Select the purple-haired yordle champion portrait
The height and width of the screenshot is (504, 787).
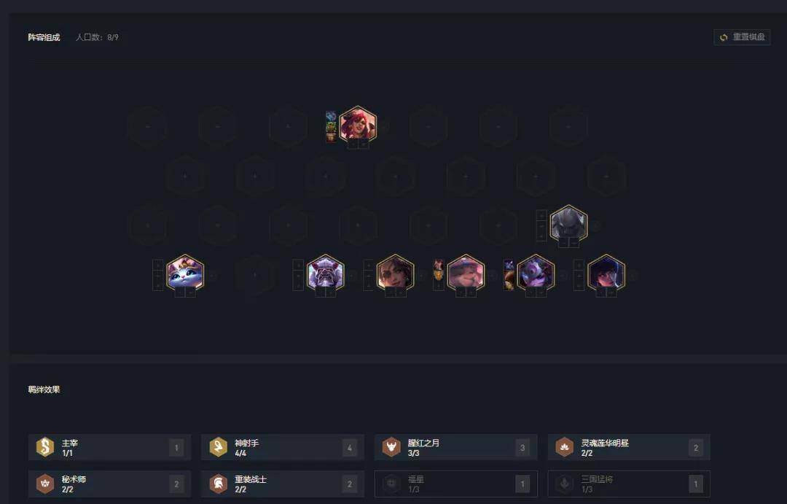[x=536, y=273]
